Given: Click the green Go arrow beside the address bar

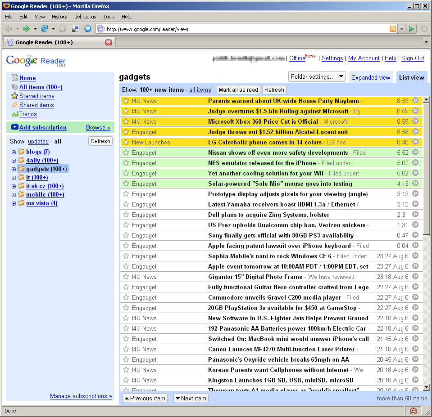Looking at the screenshot, I should [x=411, y=29].
